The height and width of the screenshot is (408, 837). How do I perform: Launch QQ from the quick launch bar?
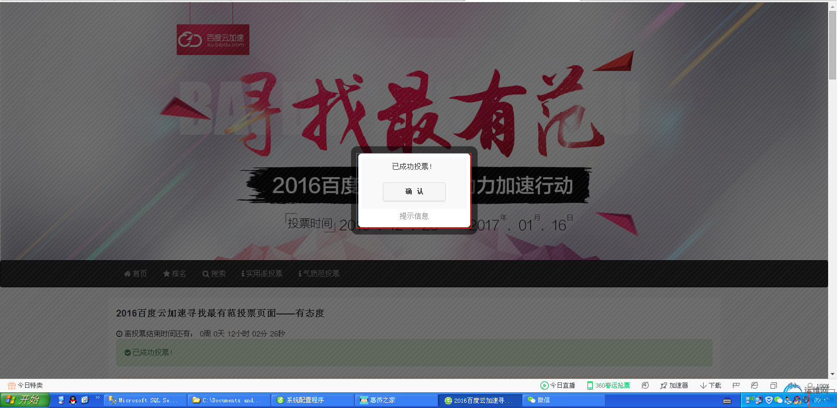(73, 400)
